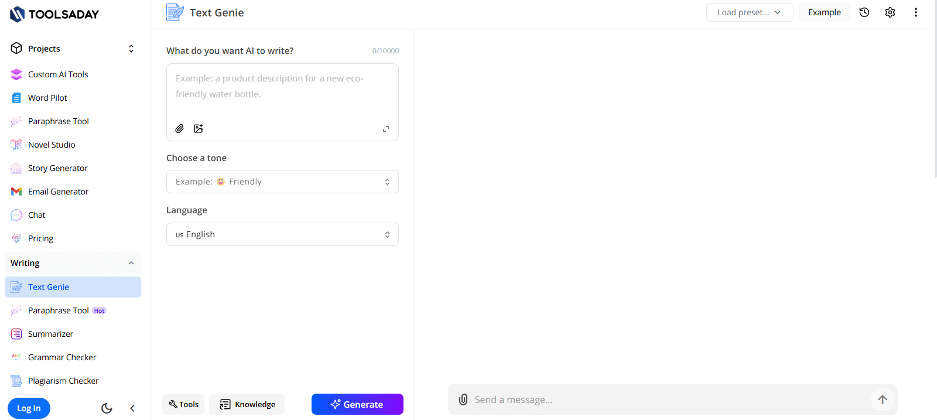Open the history icon in top bar
This screenshot has width=937, height=420.
(x=864, y=12)
